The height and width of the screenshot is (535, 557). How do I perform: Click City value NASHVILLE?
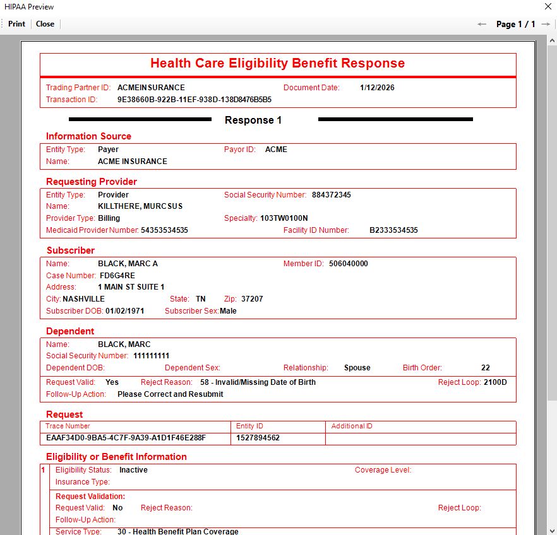(83, 299)
